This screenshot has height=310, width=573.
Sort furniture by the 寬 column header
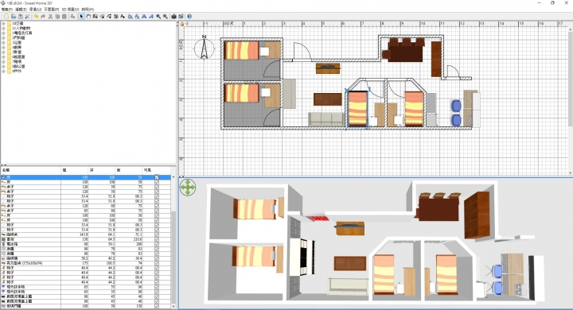point(75,171)
